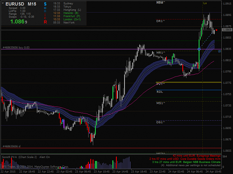Viewport: 233px width, 174px height.
Task: Click the Sydney 19:33 session row
Action: pyautogui.click(x=63, y=3)
